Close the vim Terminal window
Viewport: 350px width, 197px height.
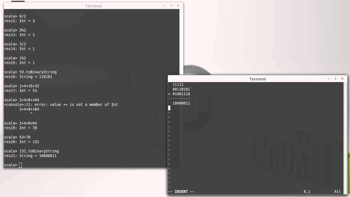[x=342, y=79]
